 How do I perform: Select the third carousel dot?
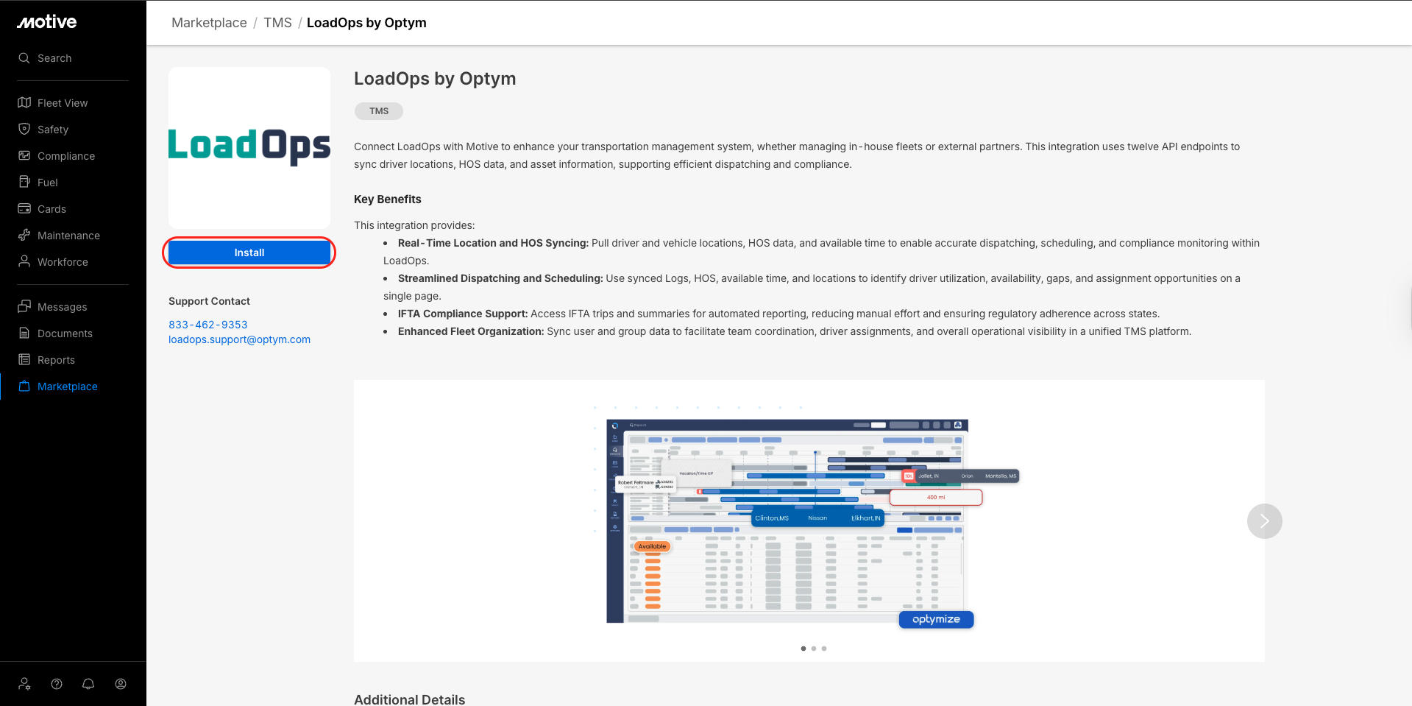click(x=824, y=649)
